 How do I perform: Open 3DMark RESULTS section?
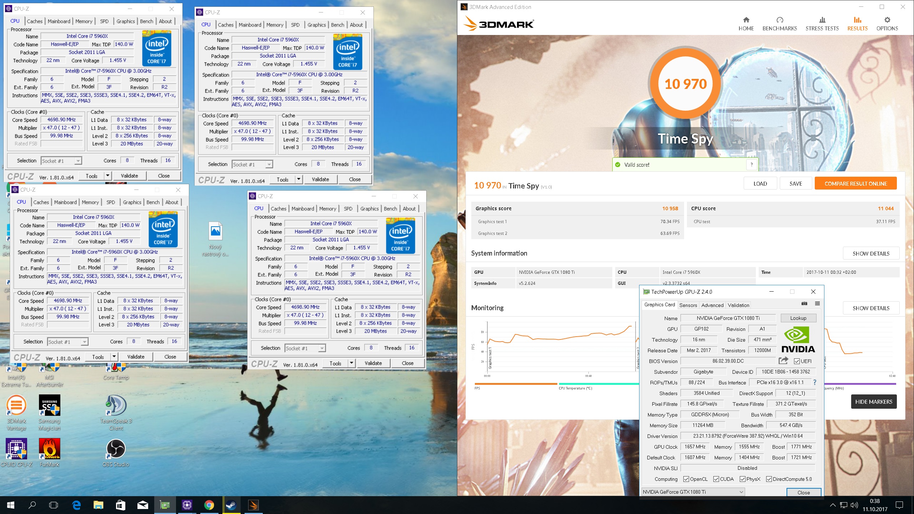857,24
